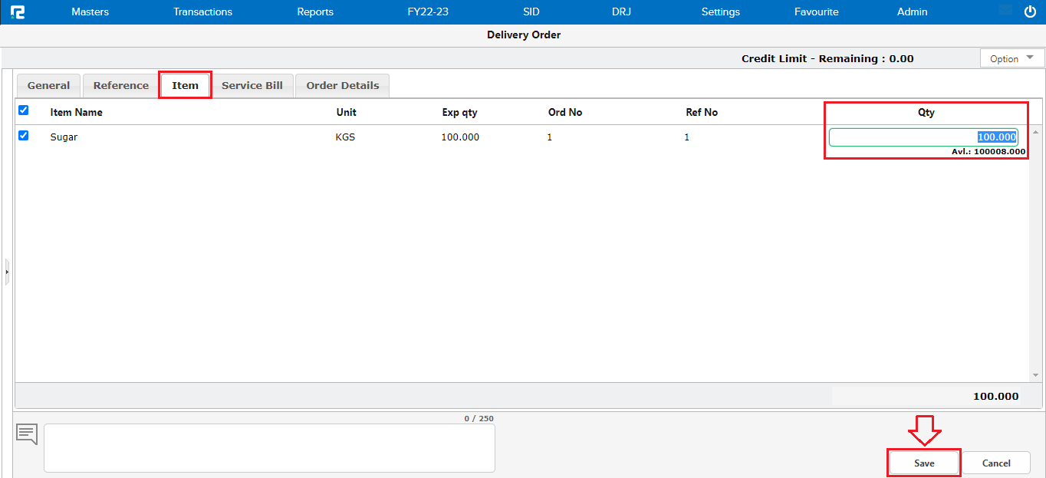Click the application logo icon
1046x478 pixels.
click(x=17, y=12)
